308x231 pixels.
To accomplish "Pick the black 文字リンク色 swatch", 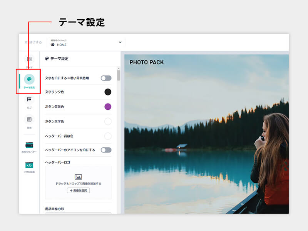I will [x=108, y=92].
